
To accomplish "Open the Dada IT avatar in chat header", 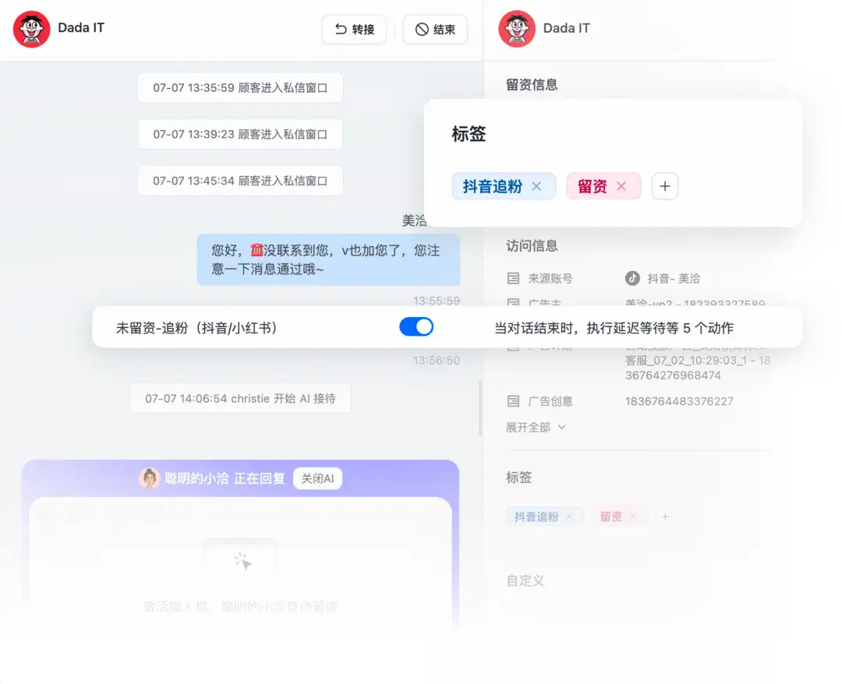I will coord(32,29).
